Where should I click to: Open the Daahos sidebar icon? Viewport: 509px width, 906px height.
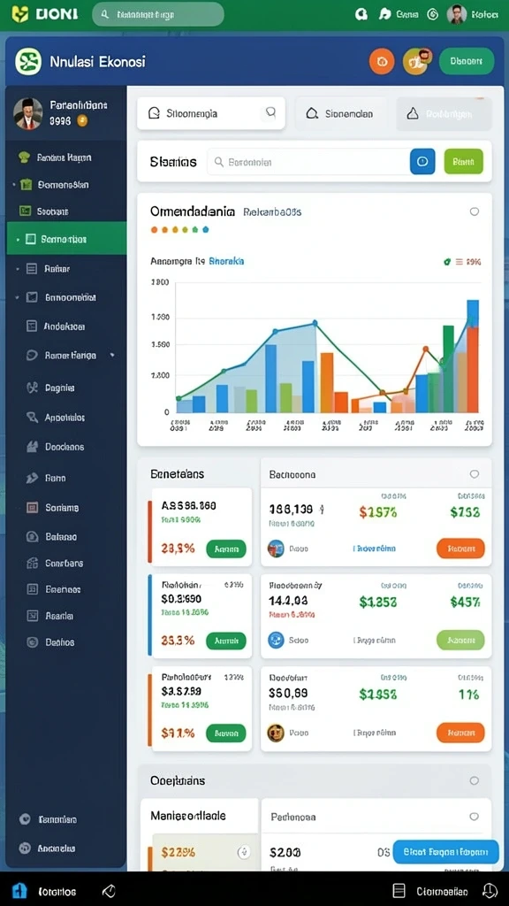pyautogui.click(x=33, y=642)
